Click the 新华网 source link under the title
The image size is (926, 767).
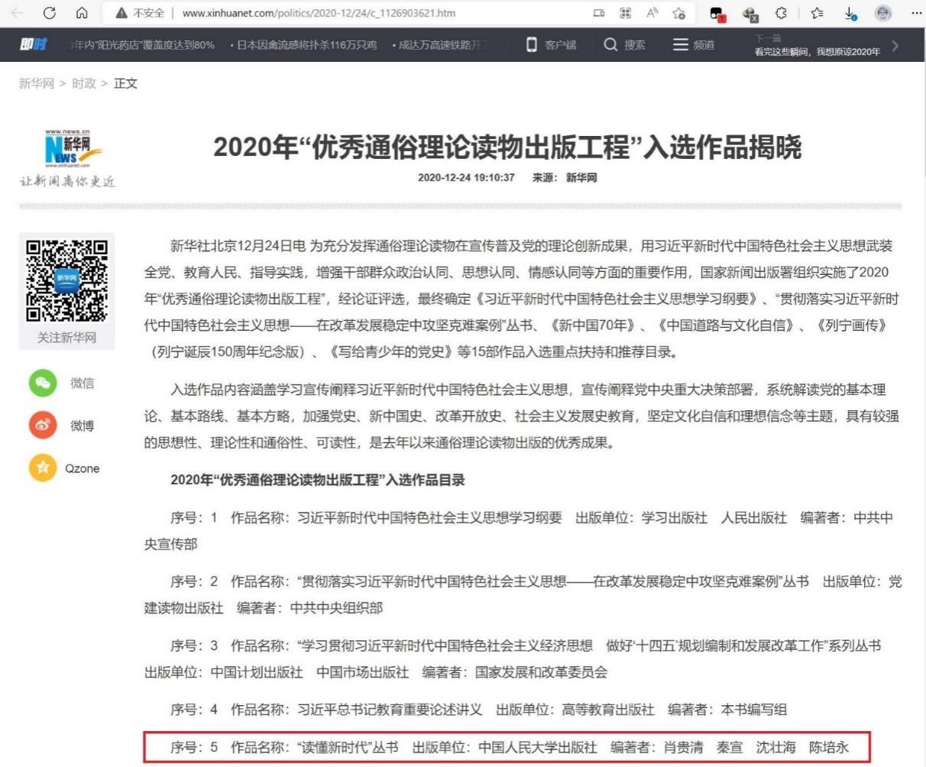(x=581, y=177)
